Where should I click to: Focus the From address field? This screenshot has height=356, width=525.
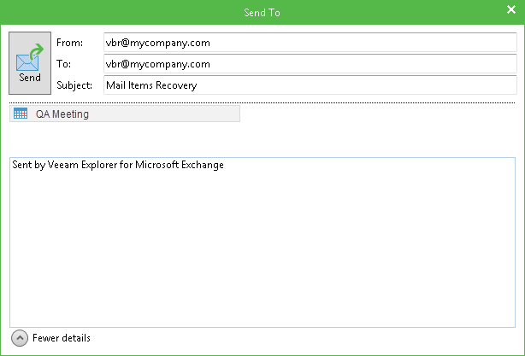click(x=309, y=43)
